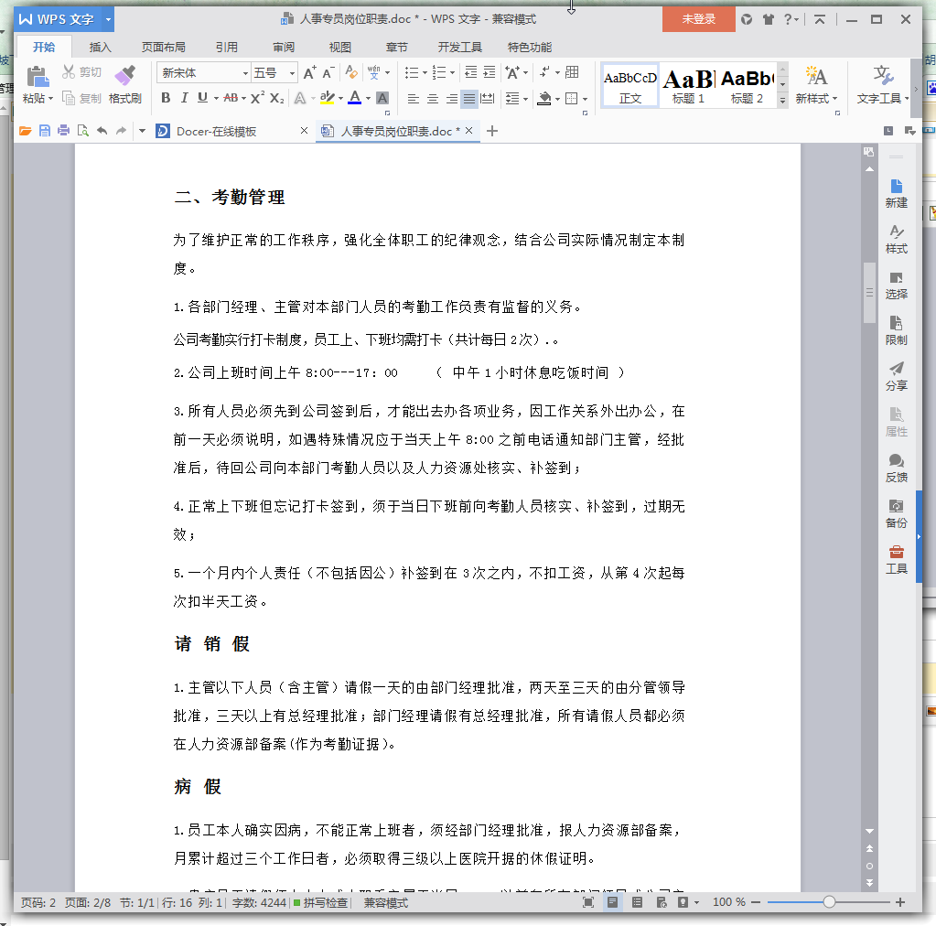Image resolution: width=936 pixels, height=926 pixels.
Task: Click the align right button
Action: tap(451, 99)
